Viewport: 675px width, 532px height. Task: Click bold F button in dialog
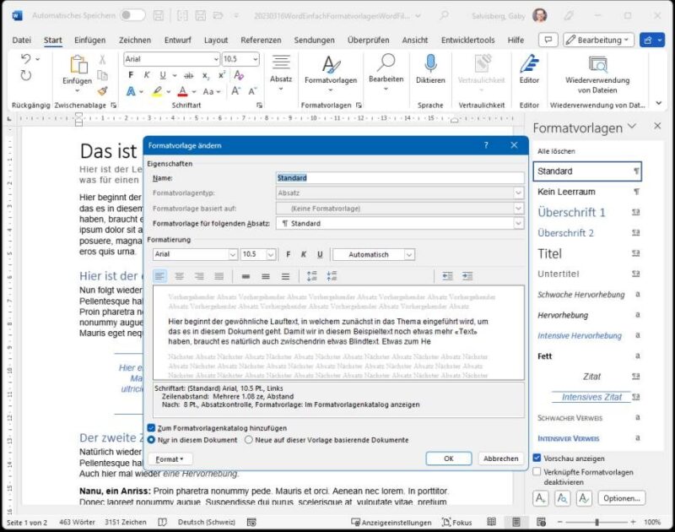(x=288, y=254)
